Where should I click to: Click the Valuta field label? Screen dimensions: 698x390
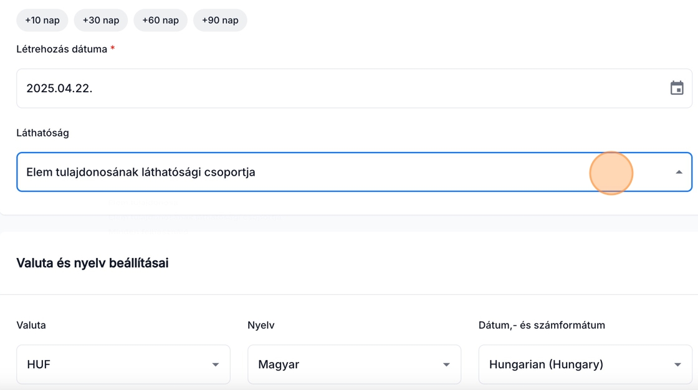point(31,325)
